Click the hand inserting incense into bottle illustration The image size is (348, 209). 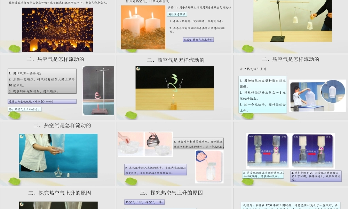[209, 167]
